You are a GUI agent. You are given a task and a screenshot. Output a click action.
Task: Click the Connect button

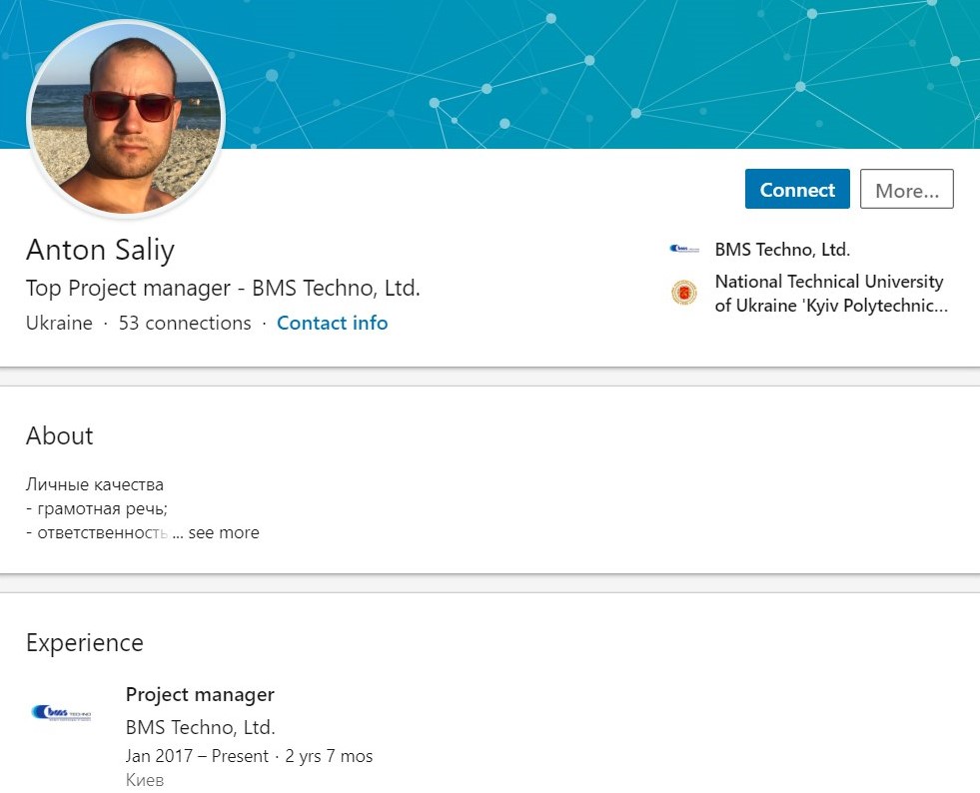click(796, 190)
